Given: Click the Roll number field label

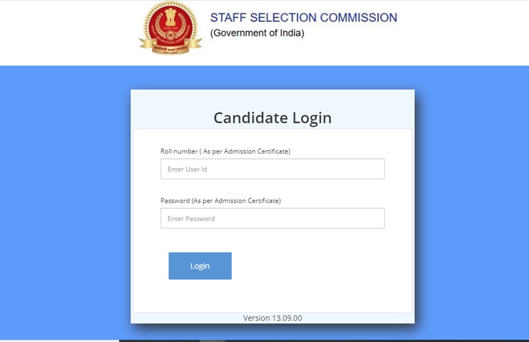Looking at the screenshot, I should (225, 151).
